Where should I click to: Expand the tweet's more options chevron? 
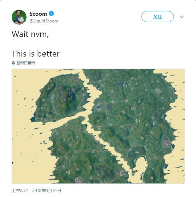182,17
